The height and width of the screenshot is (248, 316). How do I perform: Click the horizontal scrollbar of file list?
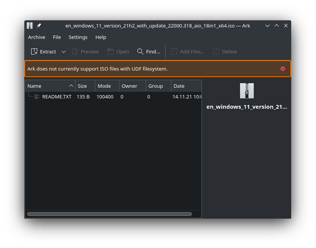[x=110, y=214]
